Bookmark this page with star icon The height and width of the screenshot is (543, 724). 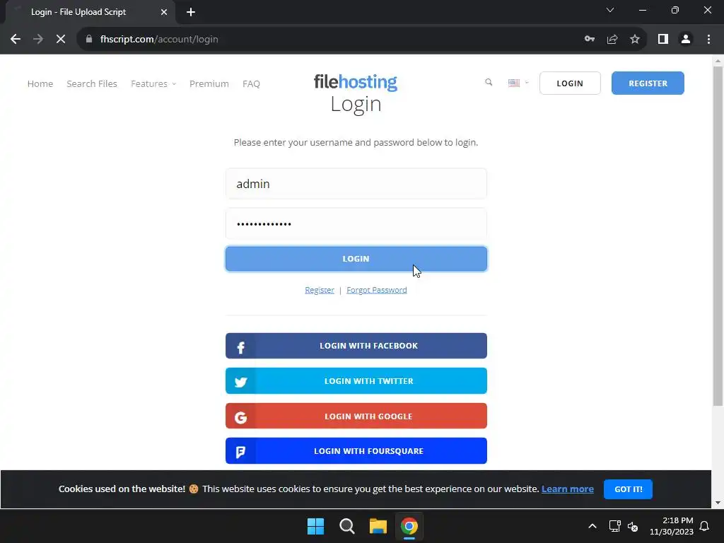click(635, 40)
